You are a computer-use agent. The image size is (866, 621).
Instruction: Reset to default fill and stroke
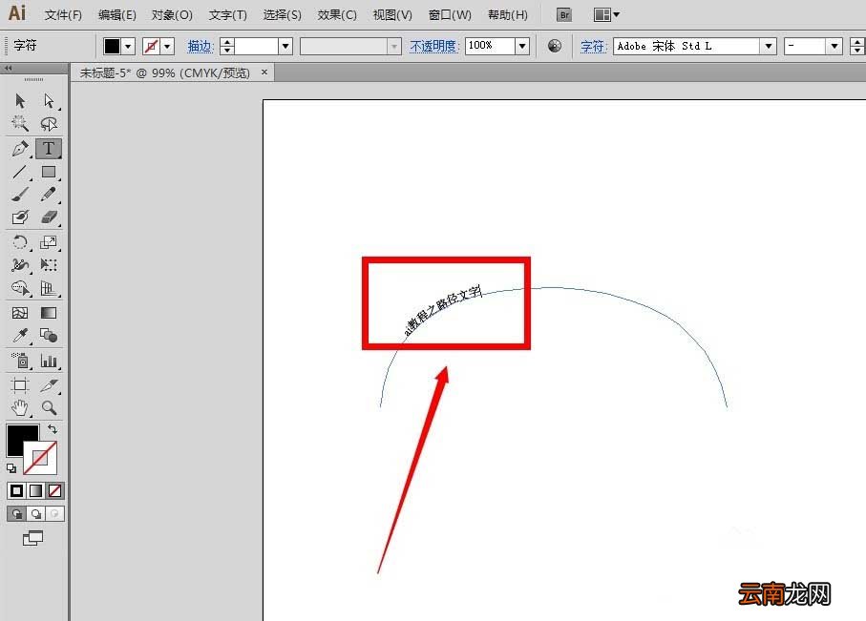[11, 468]
